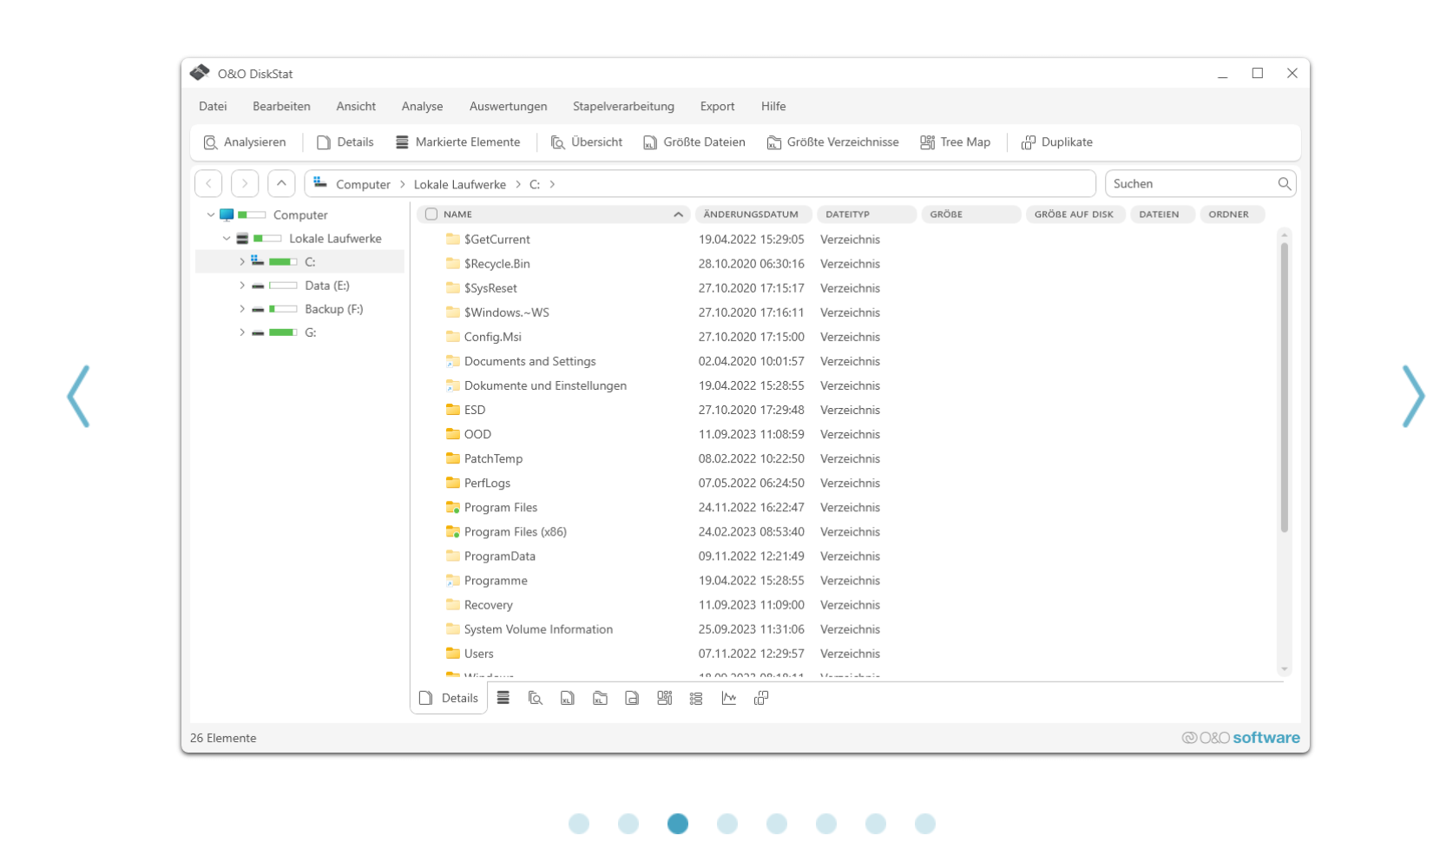The image size is (1440, 862).
Task: Click the Program Files folder icon
Action: (x=453, y=507)
